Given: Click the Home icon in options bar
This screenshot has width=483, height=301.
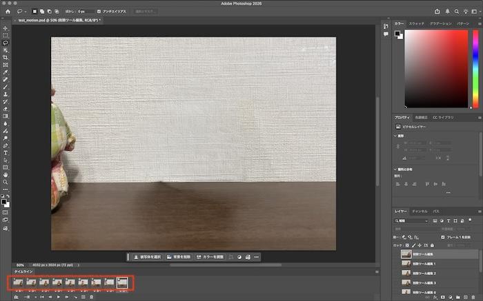Looking at the screenshot, I should click(x=6, y=11).
